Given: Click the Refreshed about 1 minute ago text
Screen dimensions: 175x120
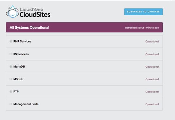Looking at the screenshot, I should (x=142, y=28).
